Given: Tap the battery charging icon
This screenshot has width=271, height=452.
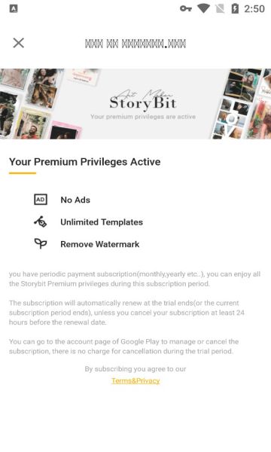Looking at the screenshot, I should point(235,8).
